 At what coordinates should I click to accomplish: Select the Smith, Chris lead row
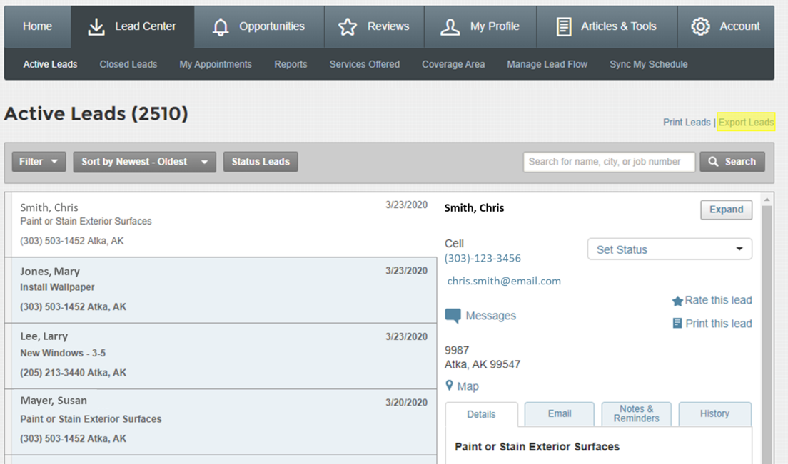221,225
